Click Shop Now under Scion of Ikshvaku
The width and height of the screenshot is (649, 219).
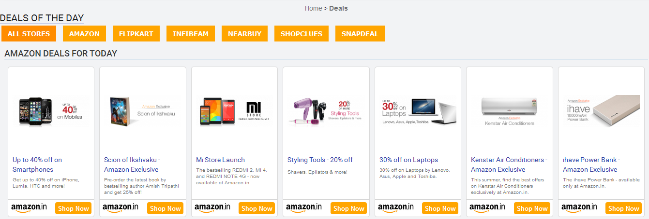pyautogui.click(x=165, y=208)
